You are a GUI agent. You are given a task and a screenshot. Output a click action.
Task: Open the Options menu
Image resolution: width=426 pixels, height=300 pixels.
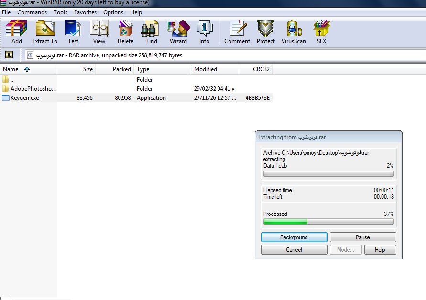[113, 12]
